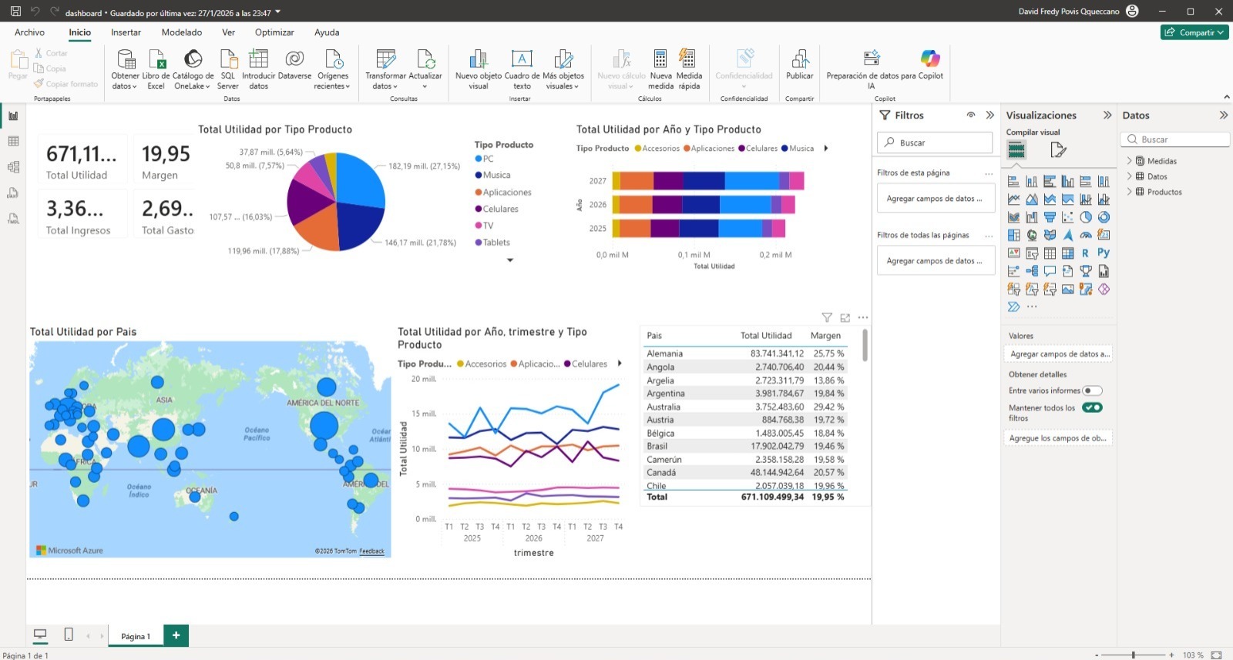
Task: Click Libro de Excel data source
Action: coord(156,69)
